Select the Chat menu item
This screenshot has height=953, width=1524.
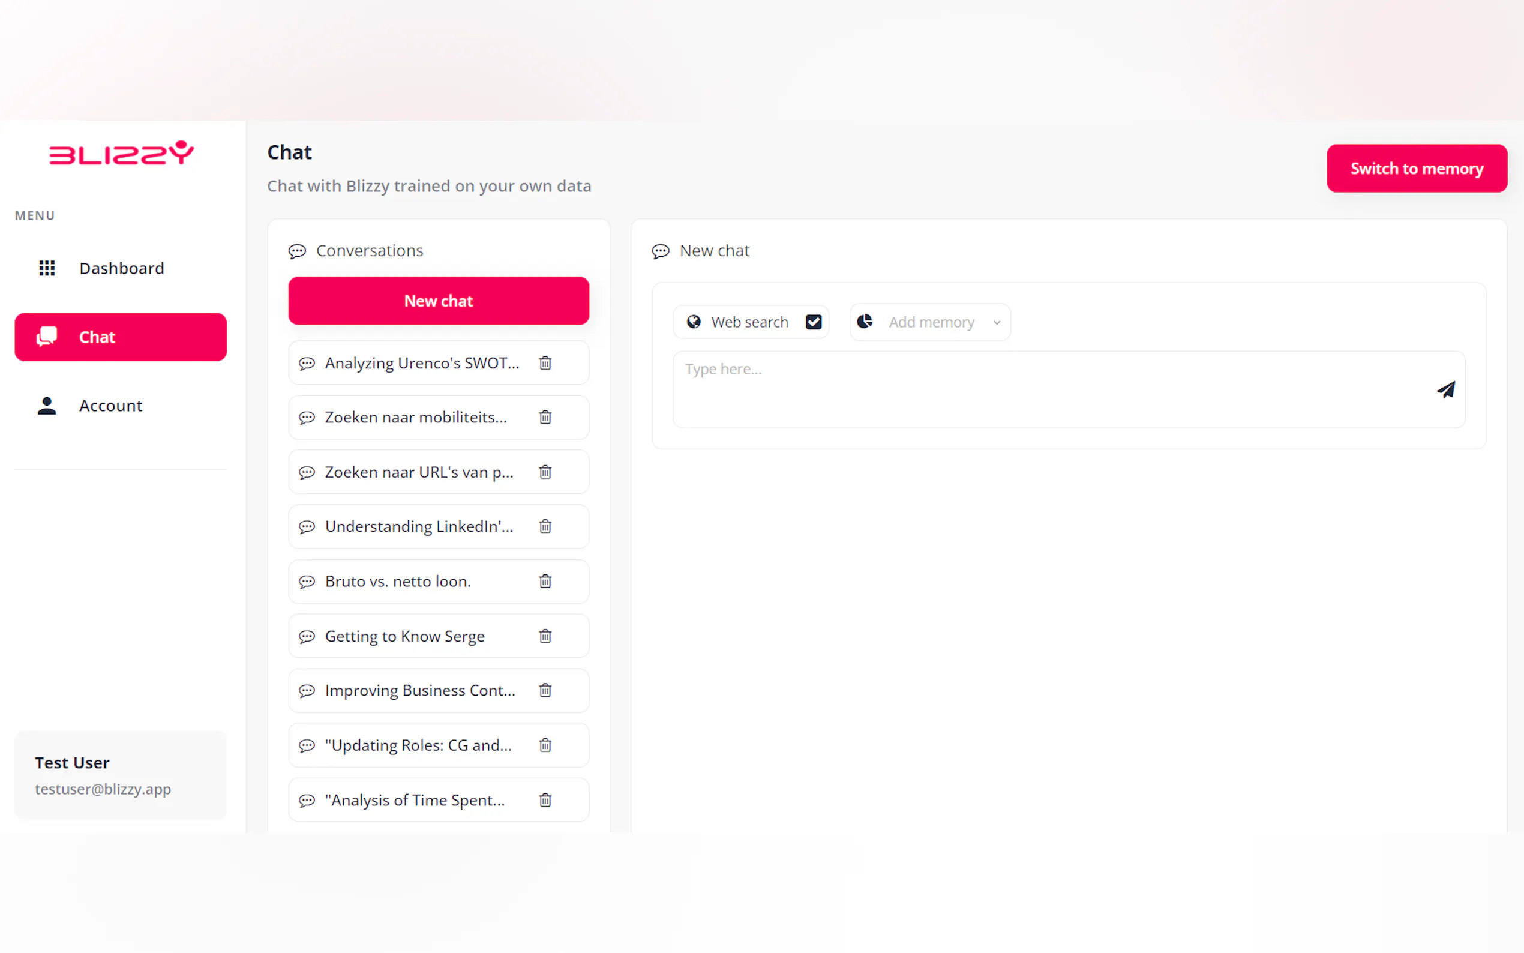coord(121,337)
